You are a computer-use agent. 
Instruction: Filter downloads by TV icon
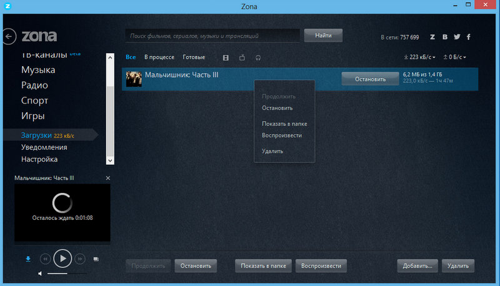pyautogui.click(x=242, y=57)
